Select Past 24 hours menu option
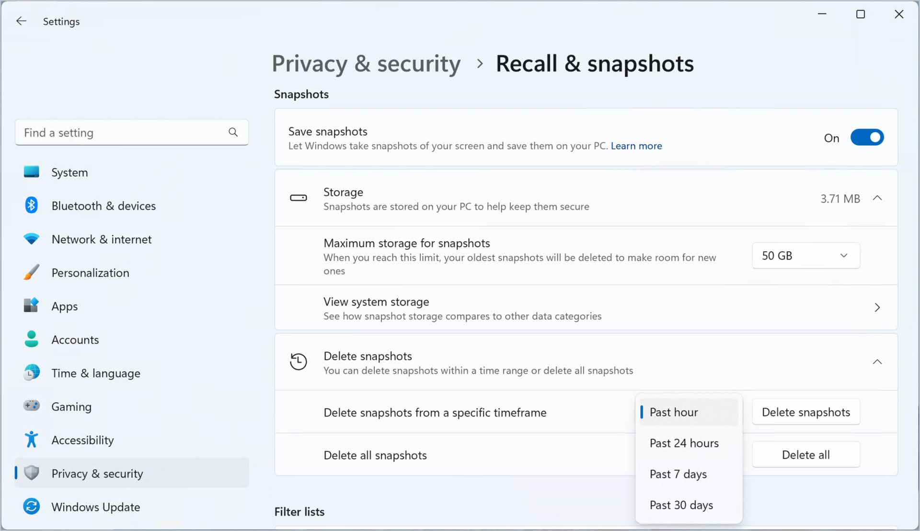This screenshot has width=920, height=531. click(685, 442)
